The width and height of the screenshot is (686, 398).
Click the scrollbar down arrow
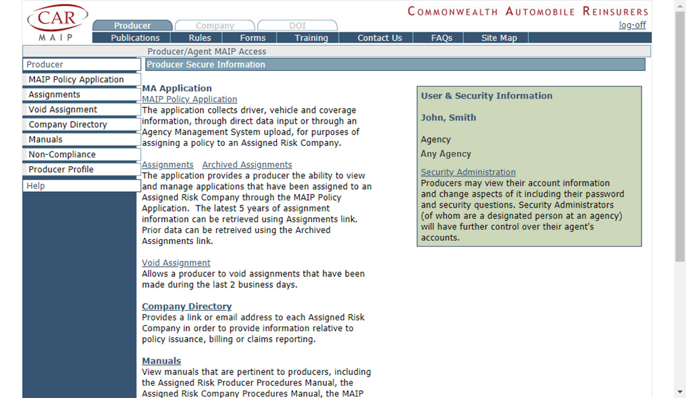pos(680,393)
